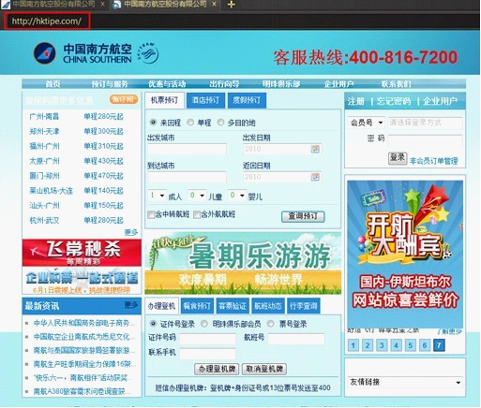Click the browser address bar URL
The height and width of the screenshot is (408, 481).
(x=47, y=22)
